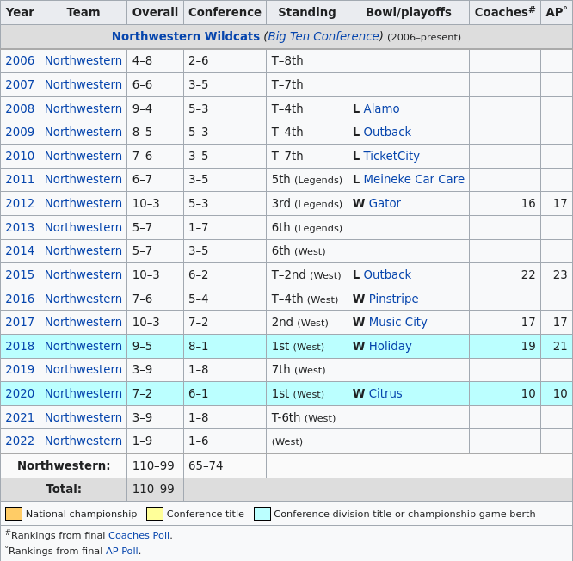Viewport: 573px width, 561px height.
Task: Click the yellow Conference title swatch
Action: tap(155, 514)
